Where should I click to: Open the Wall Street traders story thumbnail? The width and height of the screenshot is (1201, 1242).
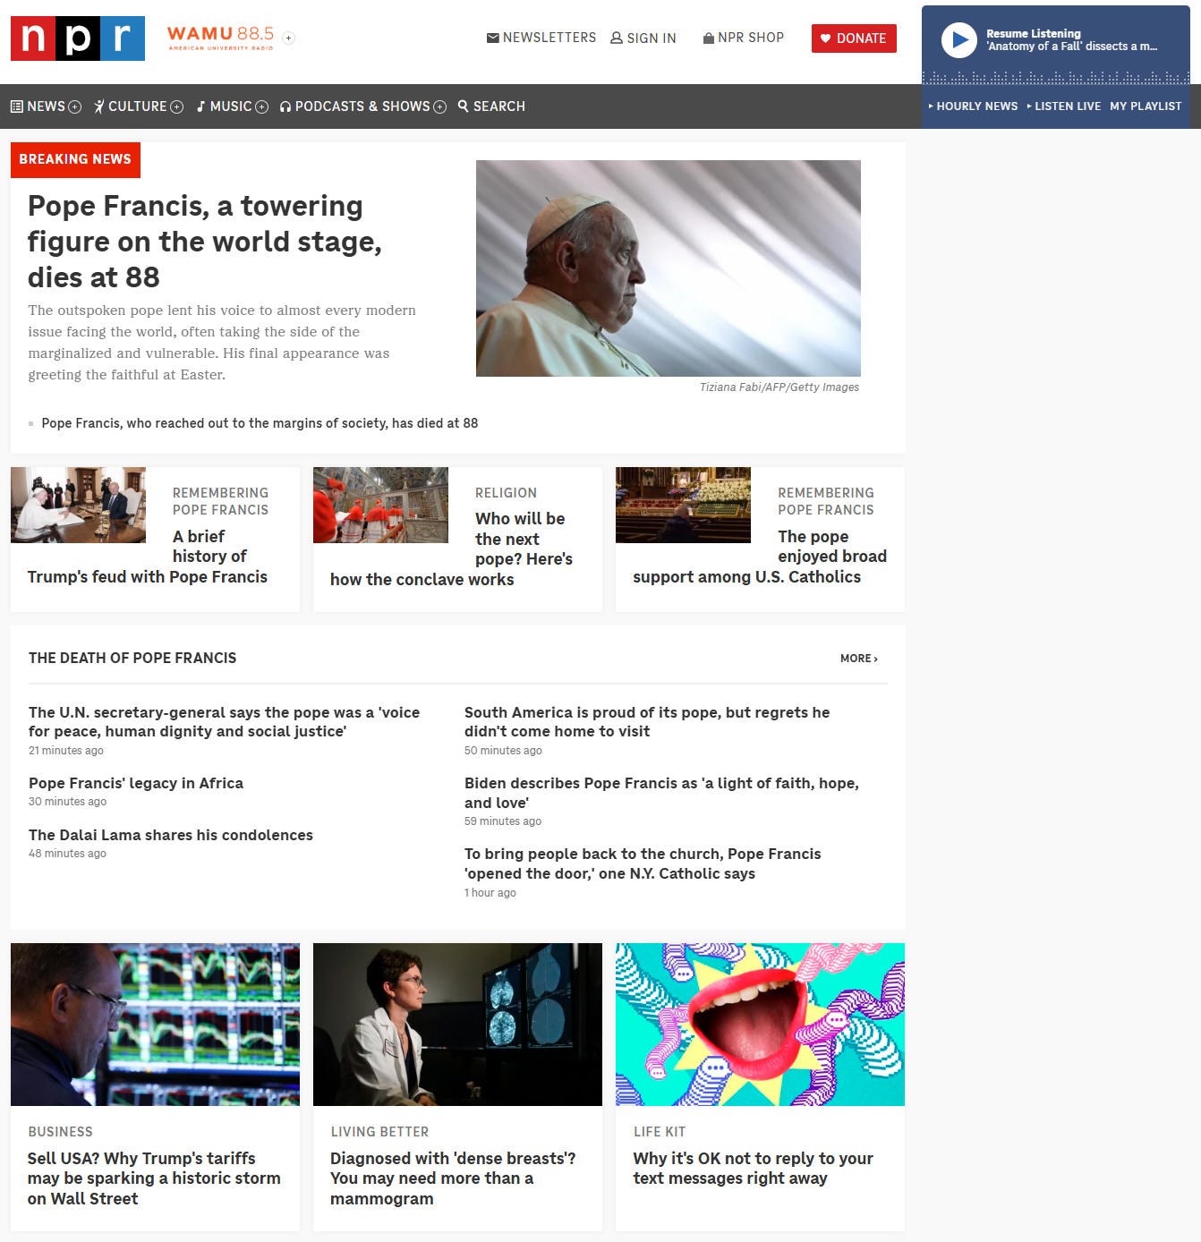point(155,1024)
